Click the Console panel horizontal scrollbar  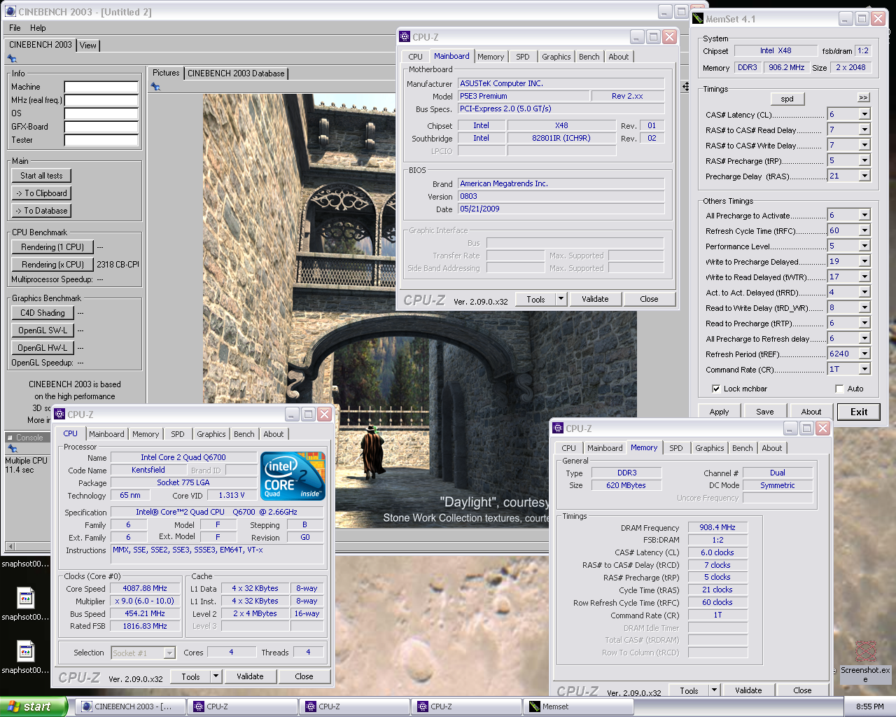coord(29,546)
